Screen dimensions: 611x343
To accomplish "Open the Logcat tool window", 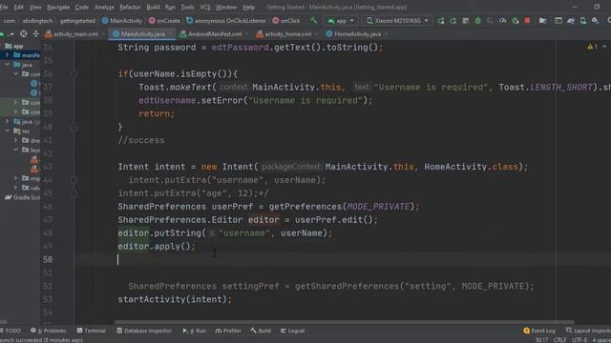I will (293, 331).
